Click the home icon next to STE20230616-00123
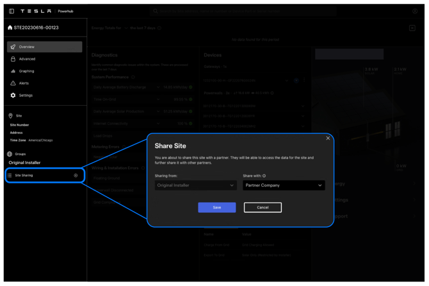The image size is (429, 286). tap(10, 28)
